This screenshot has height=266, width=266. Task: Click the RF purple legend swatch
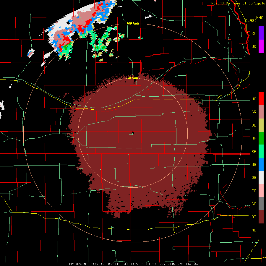coord(261,33)
